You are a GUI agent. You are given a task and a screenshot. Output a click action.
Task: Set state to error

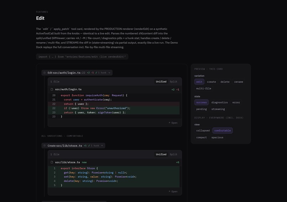(x=236, y=102)
